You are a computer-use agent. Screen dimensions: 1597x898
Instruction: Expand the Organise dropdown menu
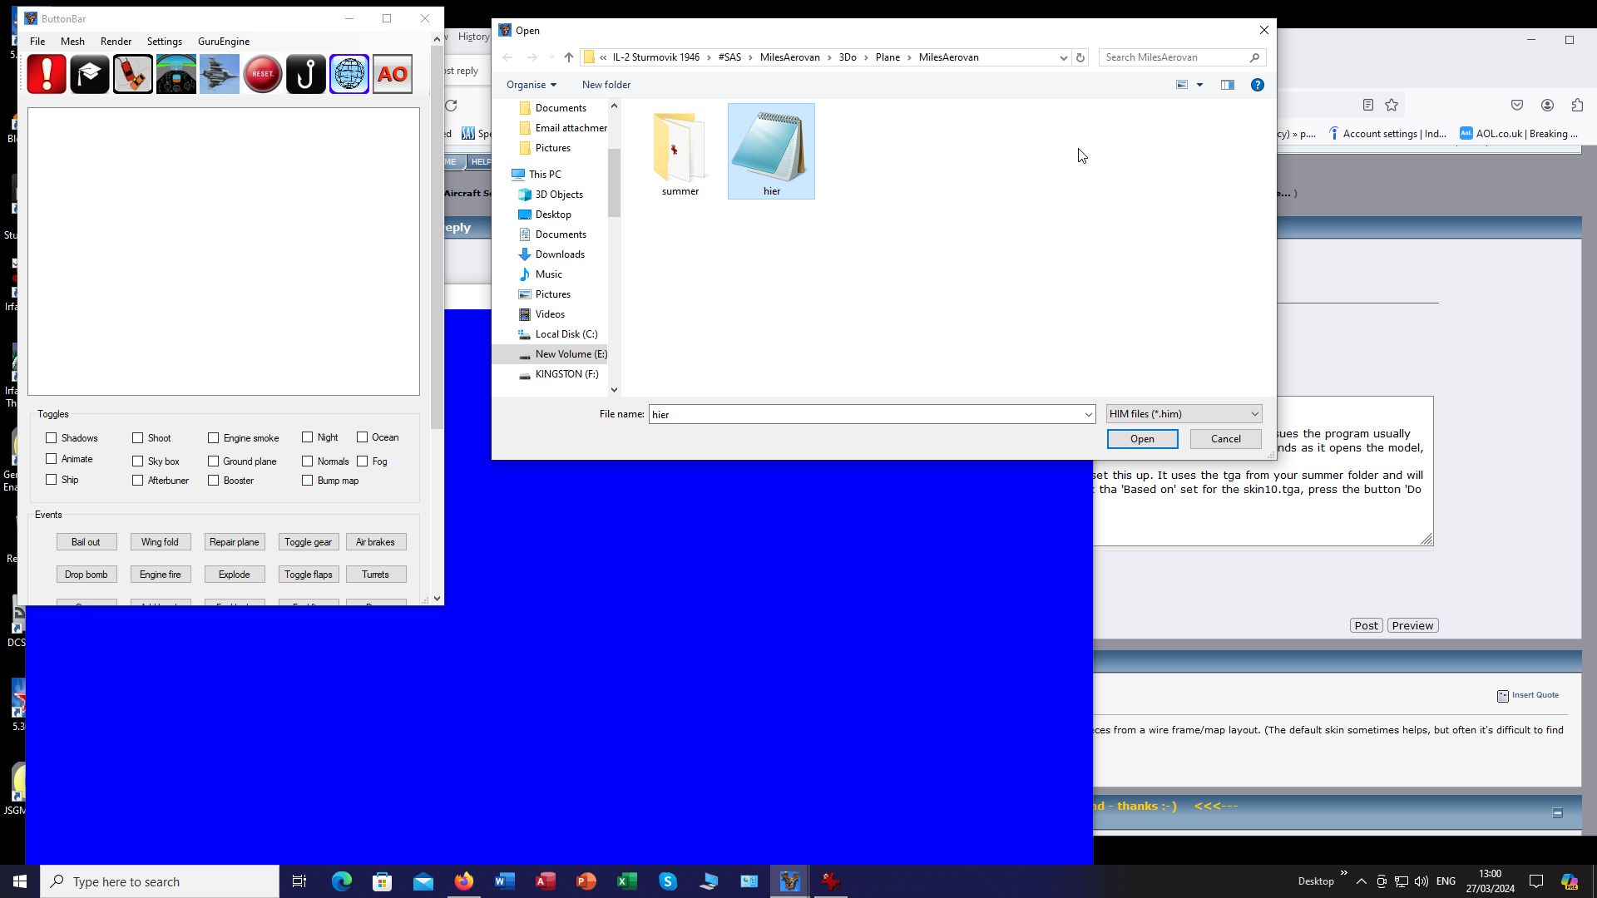pyautogui.click(x=531, y=85)
